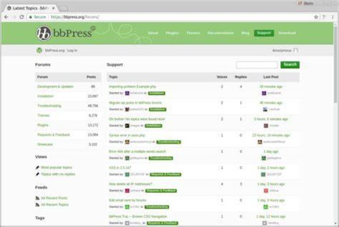339x227 pixels.
Task: Click last poster avatar under 28 minutes ago
Action: pyautogui.click(x=264, y=93)
